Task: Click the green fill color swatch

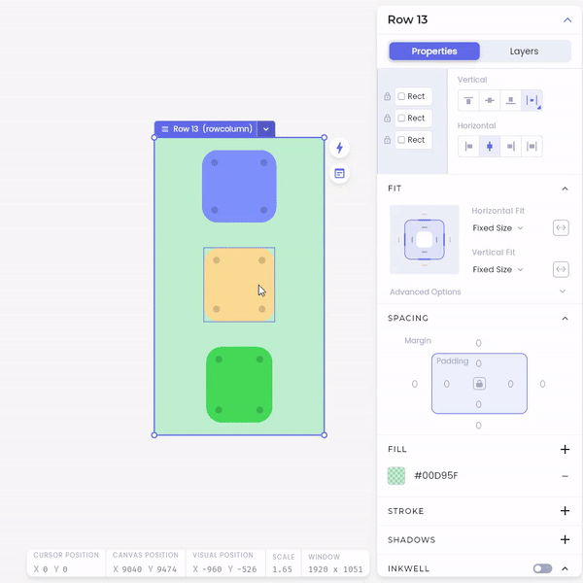Action: (396, 476)
